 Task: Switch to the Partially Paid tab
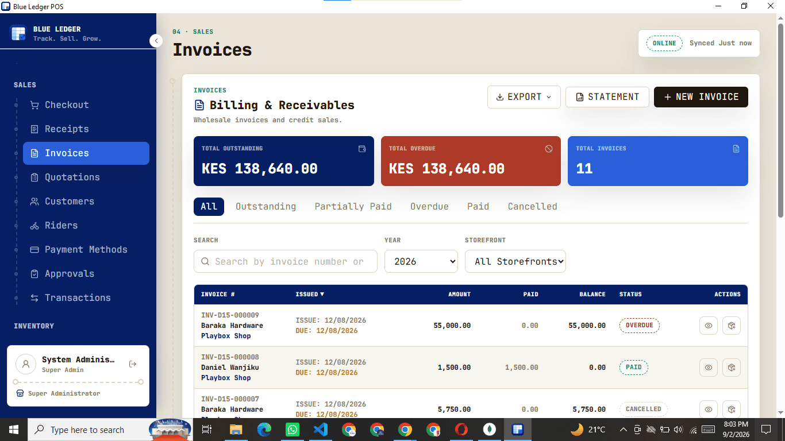pyautogui.click(x=353, y=207)
